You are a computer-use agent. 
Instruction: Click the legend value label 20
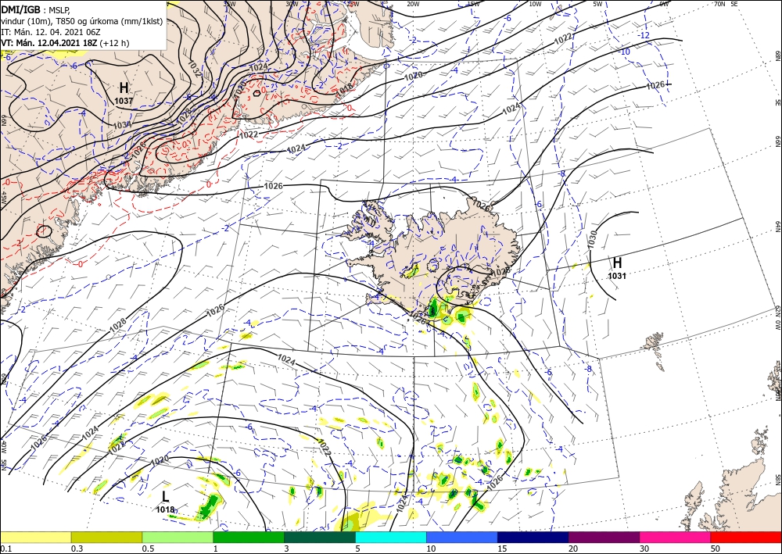pyautogui.click(x=573, y=549)
